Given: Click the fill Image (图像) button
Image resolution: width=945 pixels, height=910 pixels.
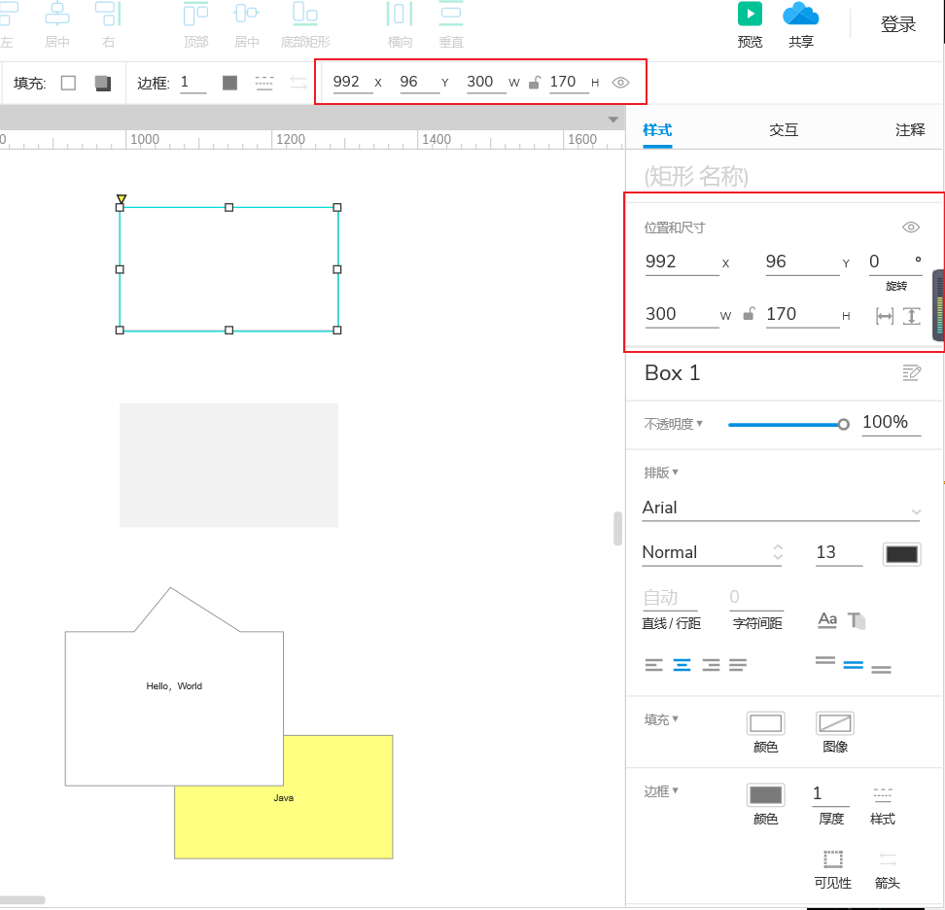Looking at the screenshot, I should tap(835, 723).
